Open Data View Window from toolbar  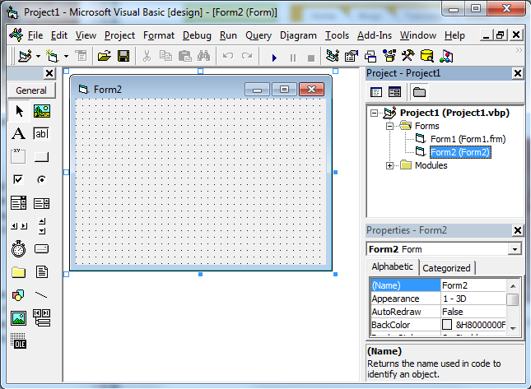(x=427, y=56)
